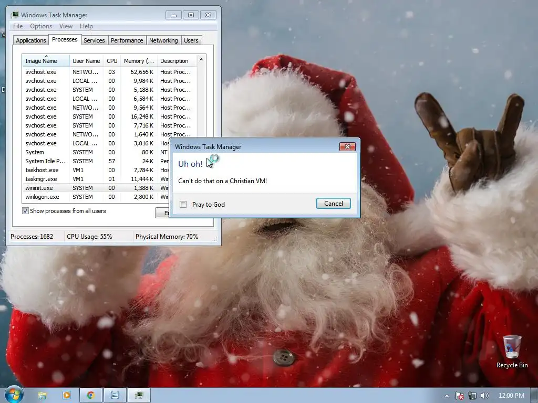The width and height of the screenshot is (538, 403).
Task: Click the Cancel button in the dialog
Action: click(x=333, y=204)
